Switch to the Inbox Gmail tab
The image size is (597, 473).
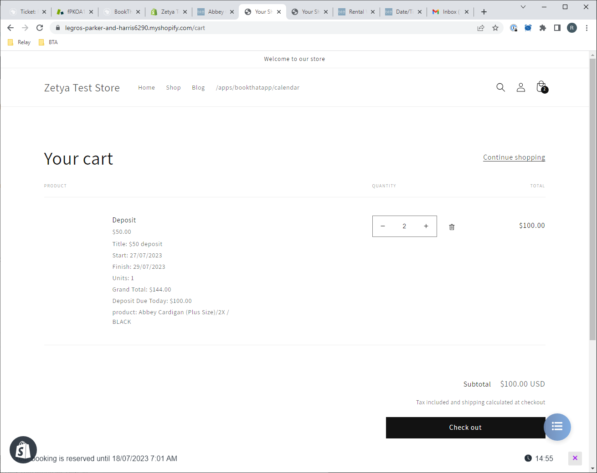(449, 12)
